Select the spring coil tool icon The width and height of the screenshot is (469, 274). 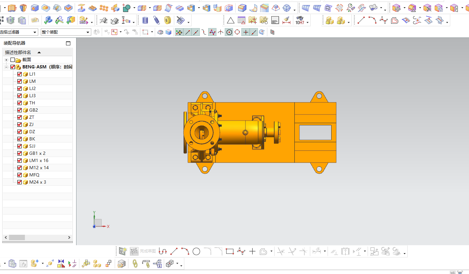pyautogui.click(x=145, y=21)
